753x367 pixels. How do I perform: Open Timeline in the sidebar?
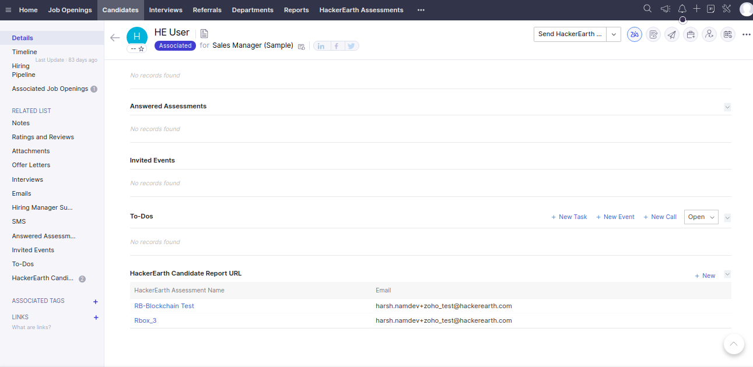24,52
